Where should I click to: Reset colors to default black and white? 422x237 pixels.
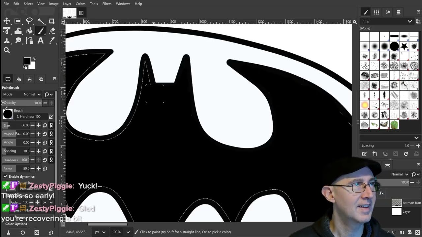[x=25, y=67]
